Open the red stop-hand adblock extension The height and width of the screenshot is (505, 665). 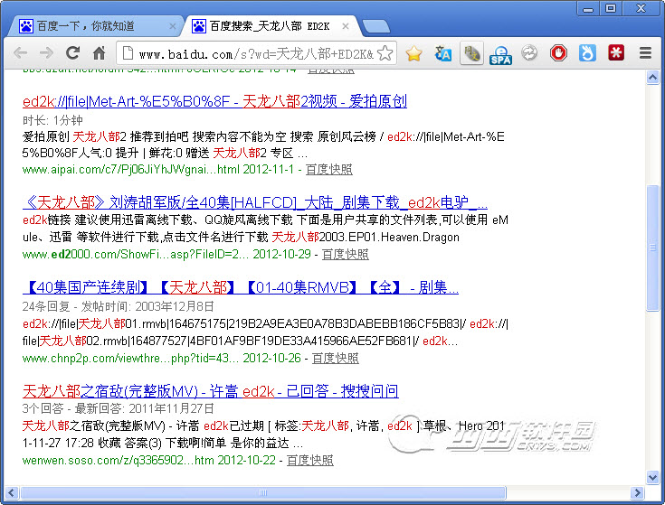tap(558, 53)
